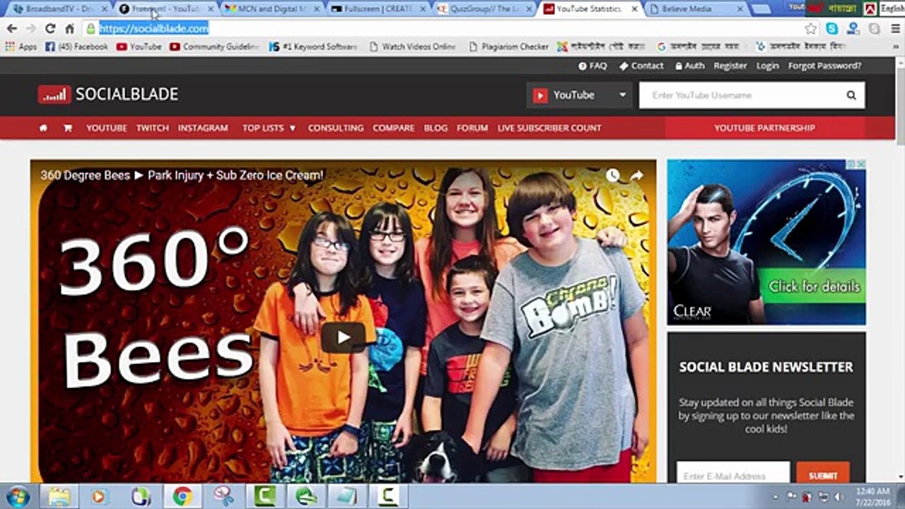Screen dimensions: 905x509
Task: Open the INSTAGRAM navigation menu item
Action: [203, 128]
